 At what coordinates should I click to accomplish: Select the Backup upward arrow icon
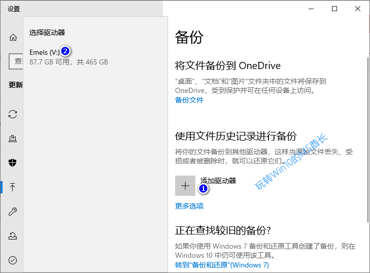[13, 187]
